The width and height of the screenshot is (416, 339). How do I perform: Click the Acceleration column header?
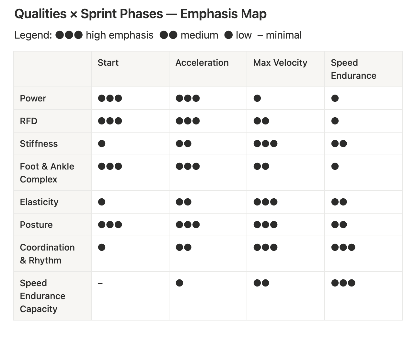tap(202, 63)
